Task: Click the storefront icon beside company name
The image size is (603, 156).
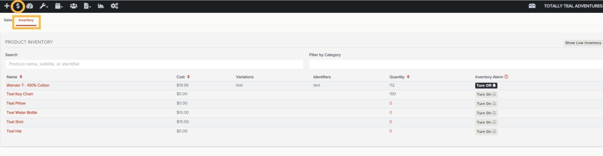Action: tap(532, 6)
